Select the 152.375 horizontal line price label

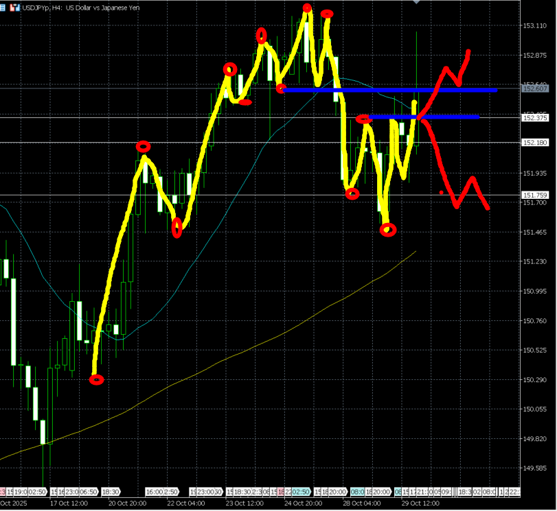pyautogui.click(x=534, y=118)
